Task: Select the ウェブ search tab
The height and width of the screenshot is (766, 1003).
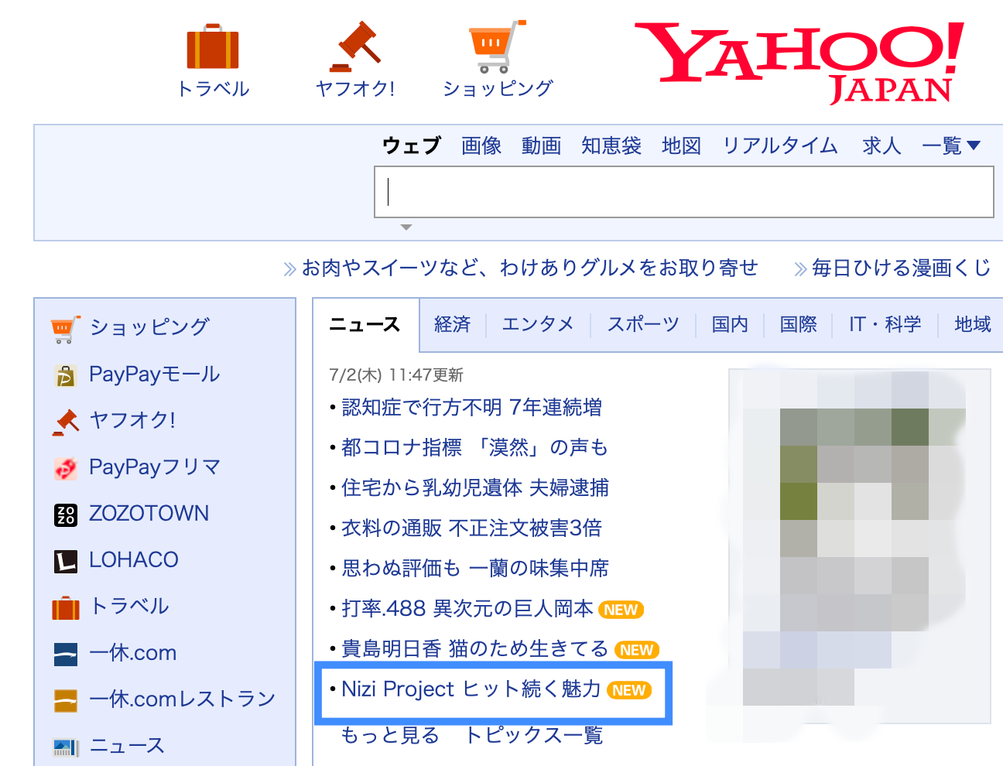Action: pyautogui.click(x=412, y=145)
